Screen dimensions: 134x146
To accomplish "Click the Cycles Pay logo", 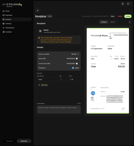I will pyautogui.click(x=12, y=5).
